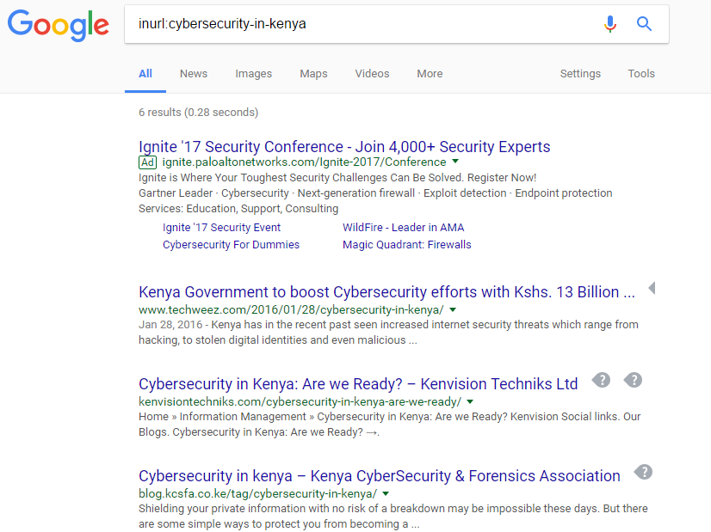Screen dimensions: 711x532
Task: Open Magic Quadrant: Firewalls sitelink
Action: pyautogui.click(x=407, y=244)
